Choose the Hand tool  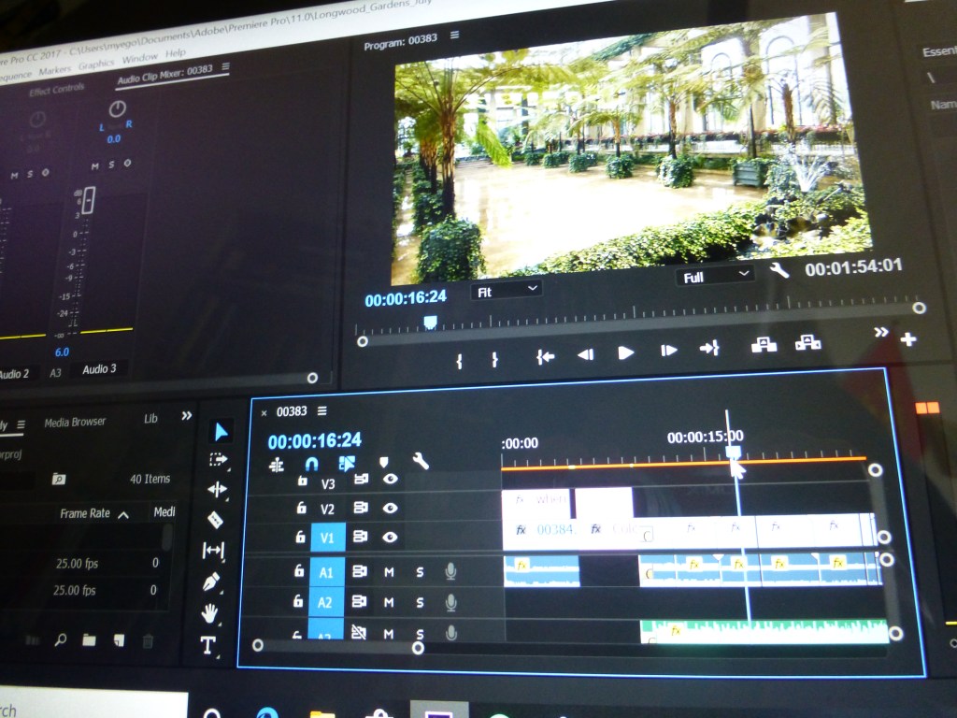click(210, 612)
